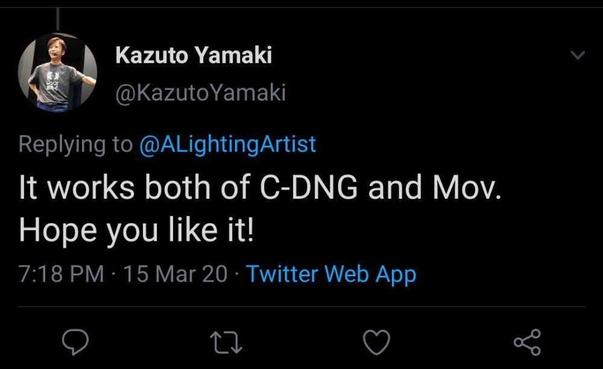Click the reply speech bubble icon
This screenshot has height=369, width=603.
pos(76,341)
